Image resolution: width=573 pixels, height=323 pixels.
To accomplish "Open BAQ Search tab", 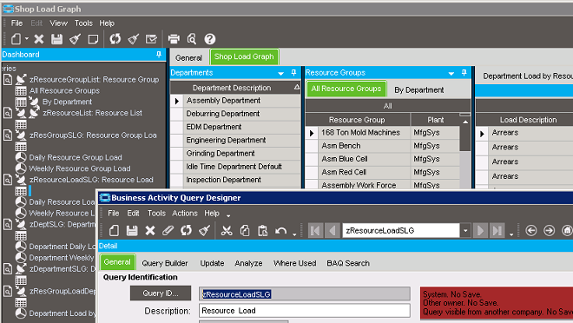I will (348, 263).
